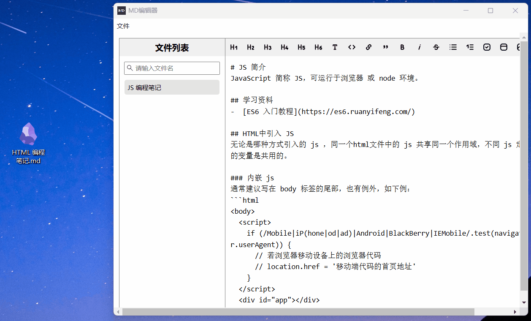The image size is (531, 321).
Task: Insert an unordered bullet list
Action: (453, 47)
